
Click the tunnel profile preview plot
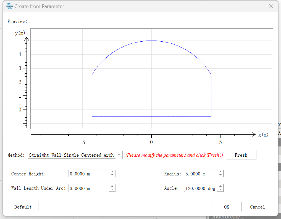pyautogui.click(x=151, y=79)
